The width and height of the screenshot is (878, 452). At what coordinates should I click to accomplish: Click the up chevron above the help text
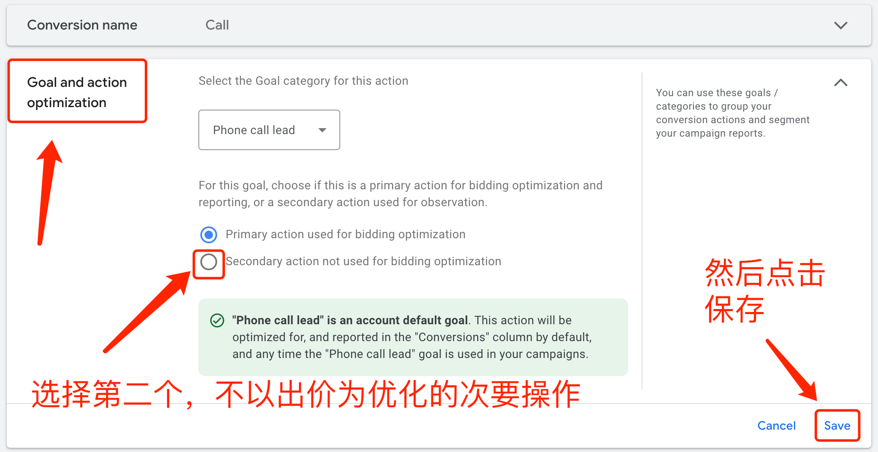(x=841, y=83)
